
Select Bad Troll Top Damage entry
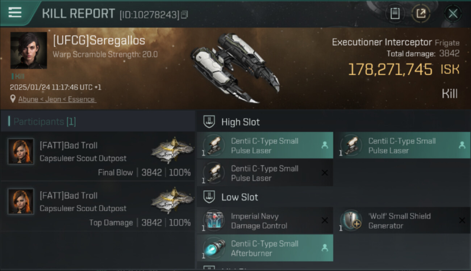tap(98, 206)
